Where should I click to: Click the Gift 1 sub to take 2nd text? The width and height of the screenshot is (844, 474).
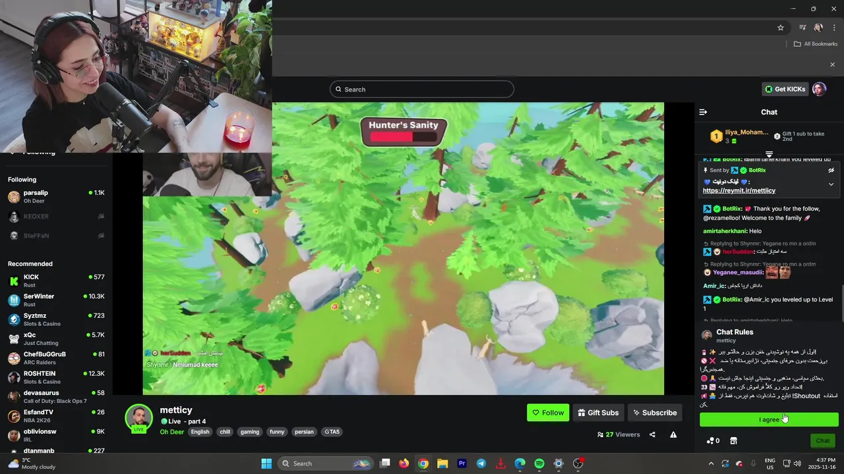[802, 136]
